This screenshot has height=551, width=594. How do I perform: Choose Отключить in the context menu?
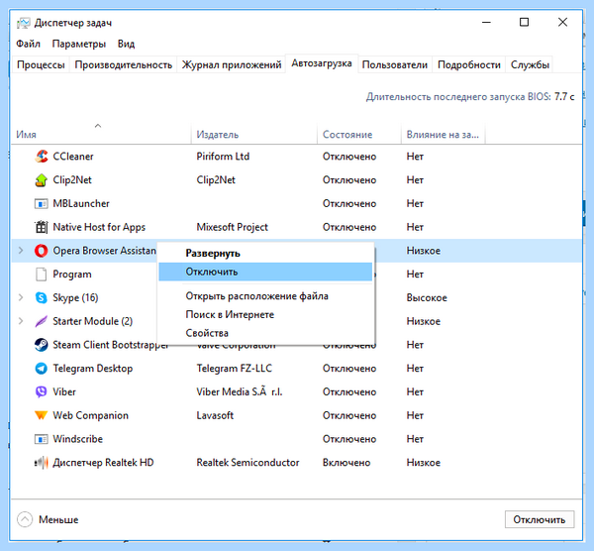(x=265, y=272)
